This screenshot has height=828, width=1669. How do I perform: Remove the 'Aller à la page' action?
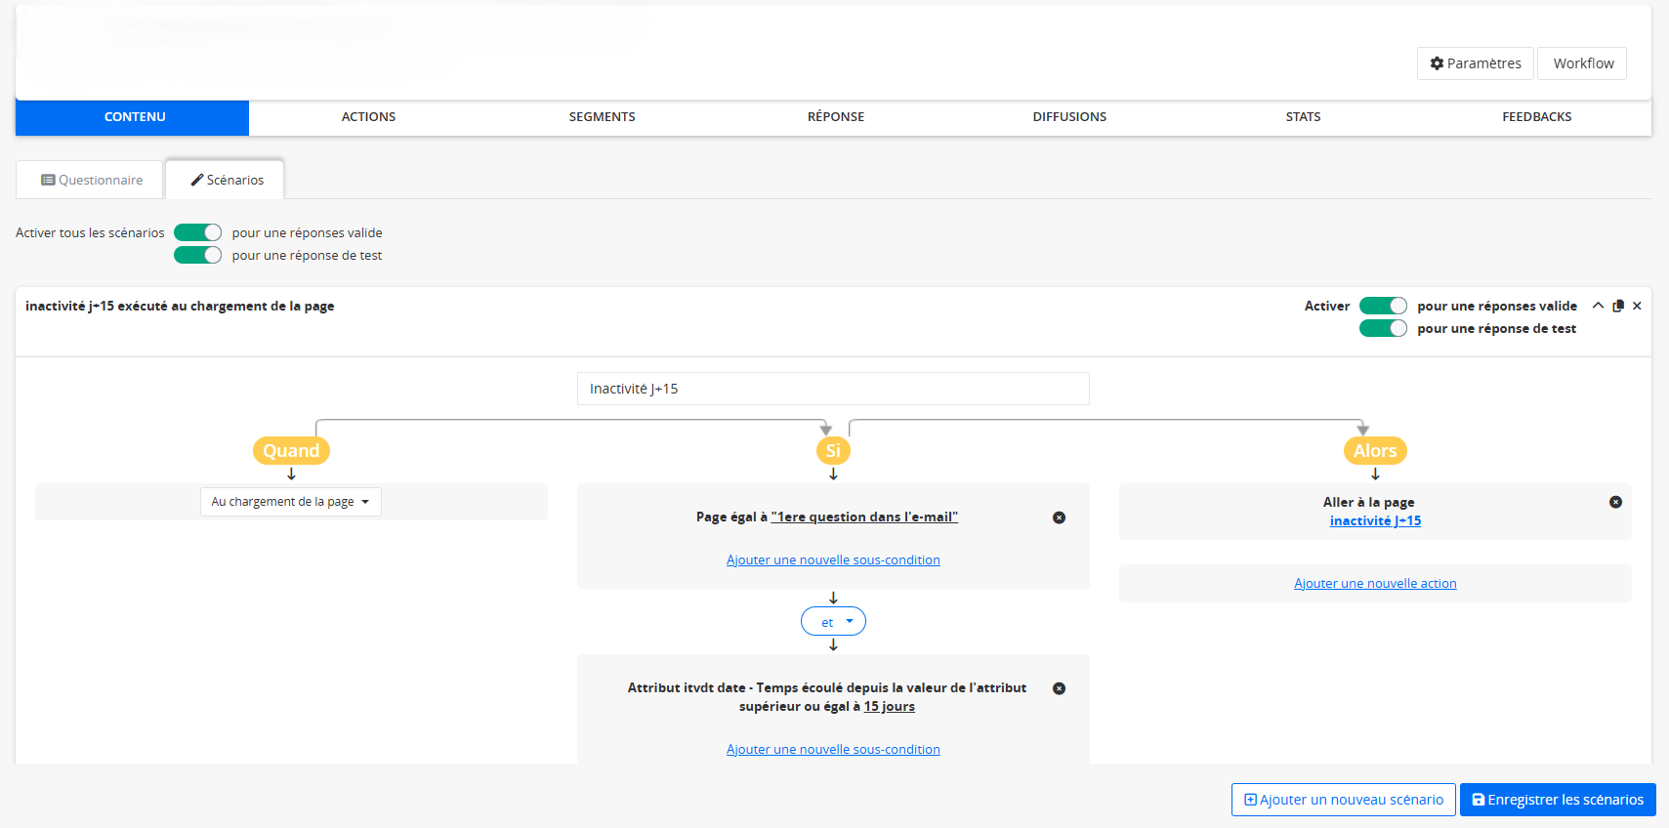coord(1615,502)
